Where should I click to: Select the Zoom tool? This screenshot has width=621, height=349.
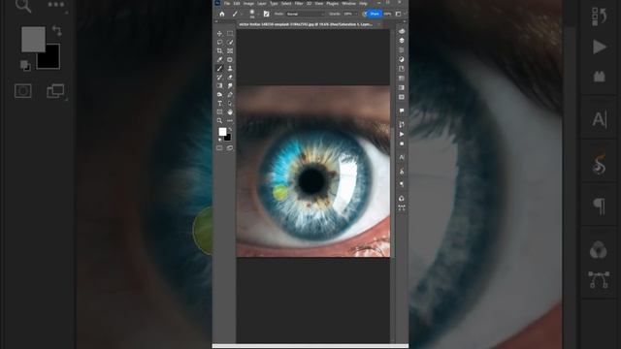pos(219,120)
